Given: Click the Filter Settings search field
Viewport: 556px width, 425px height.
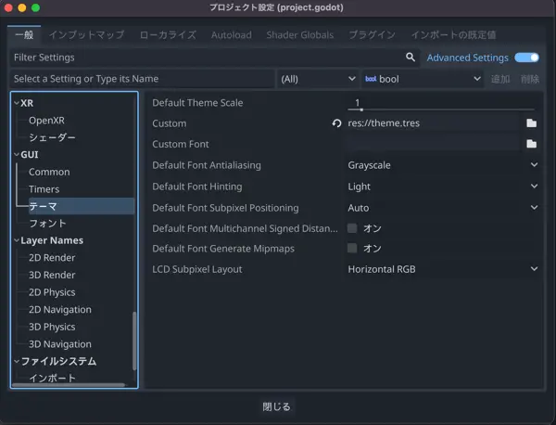Looking at the screenshot, I should (x=214, y=58).
